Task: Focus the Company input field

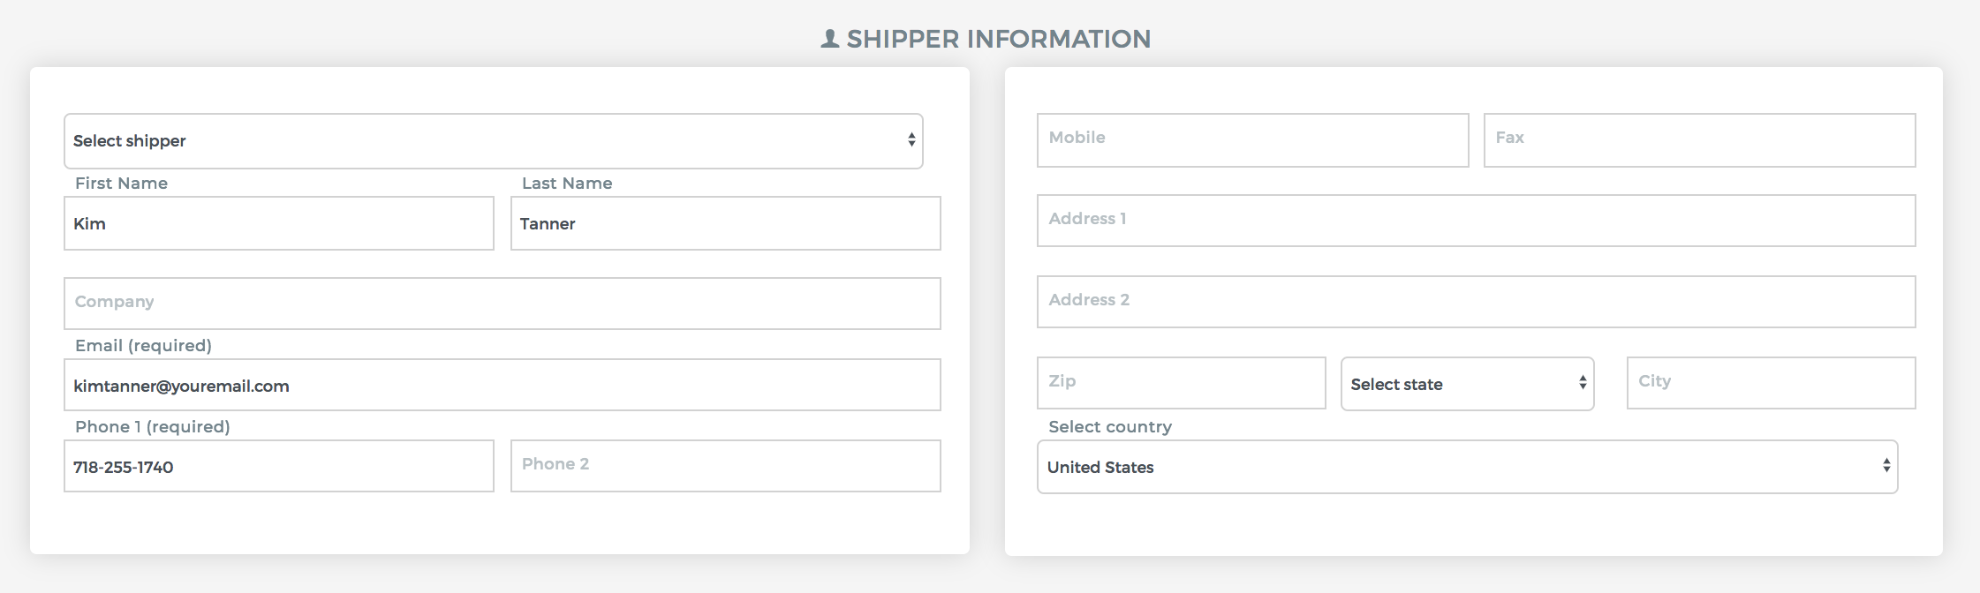Action: pos(503,304)
